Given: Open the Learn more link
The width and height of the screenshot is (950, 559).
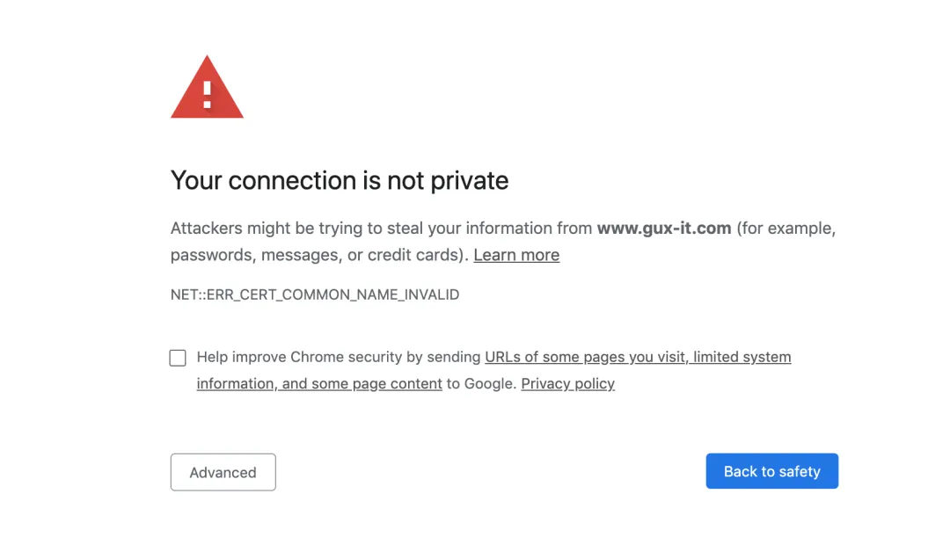Looking at the screenshot, I should point(516,255).
